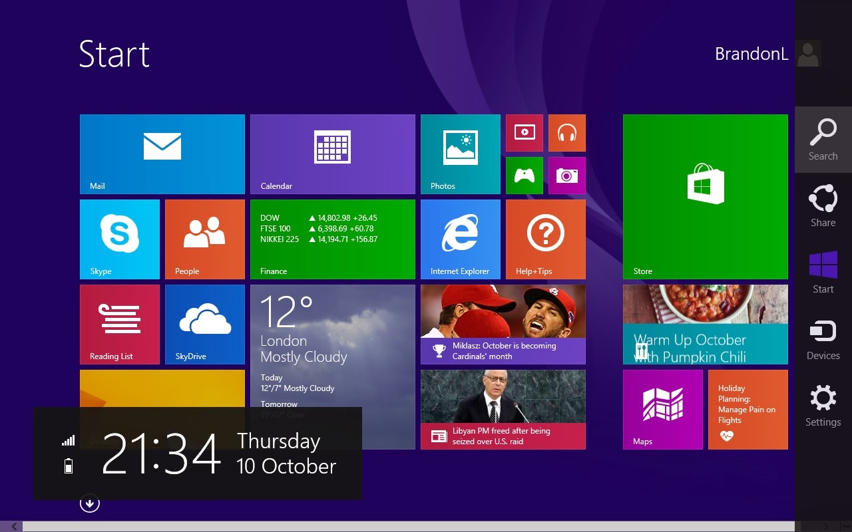
Task: Click the Thursday 10 October date
Action: tap(286, 454)
